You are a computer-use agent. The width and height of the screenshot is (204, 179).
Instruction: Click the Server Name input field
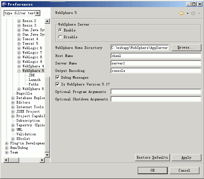pyautogui.click(x=156, y=63)
